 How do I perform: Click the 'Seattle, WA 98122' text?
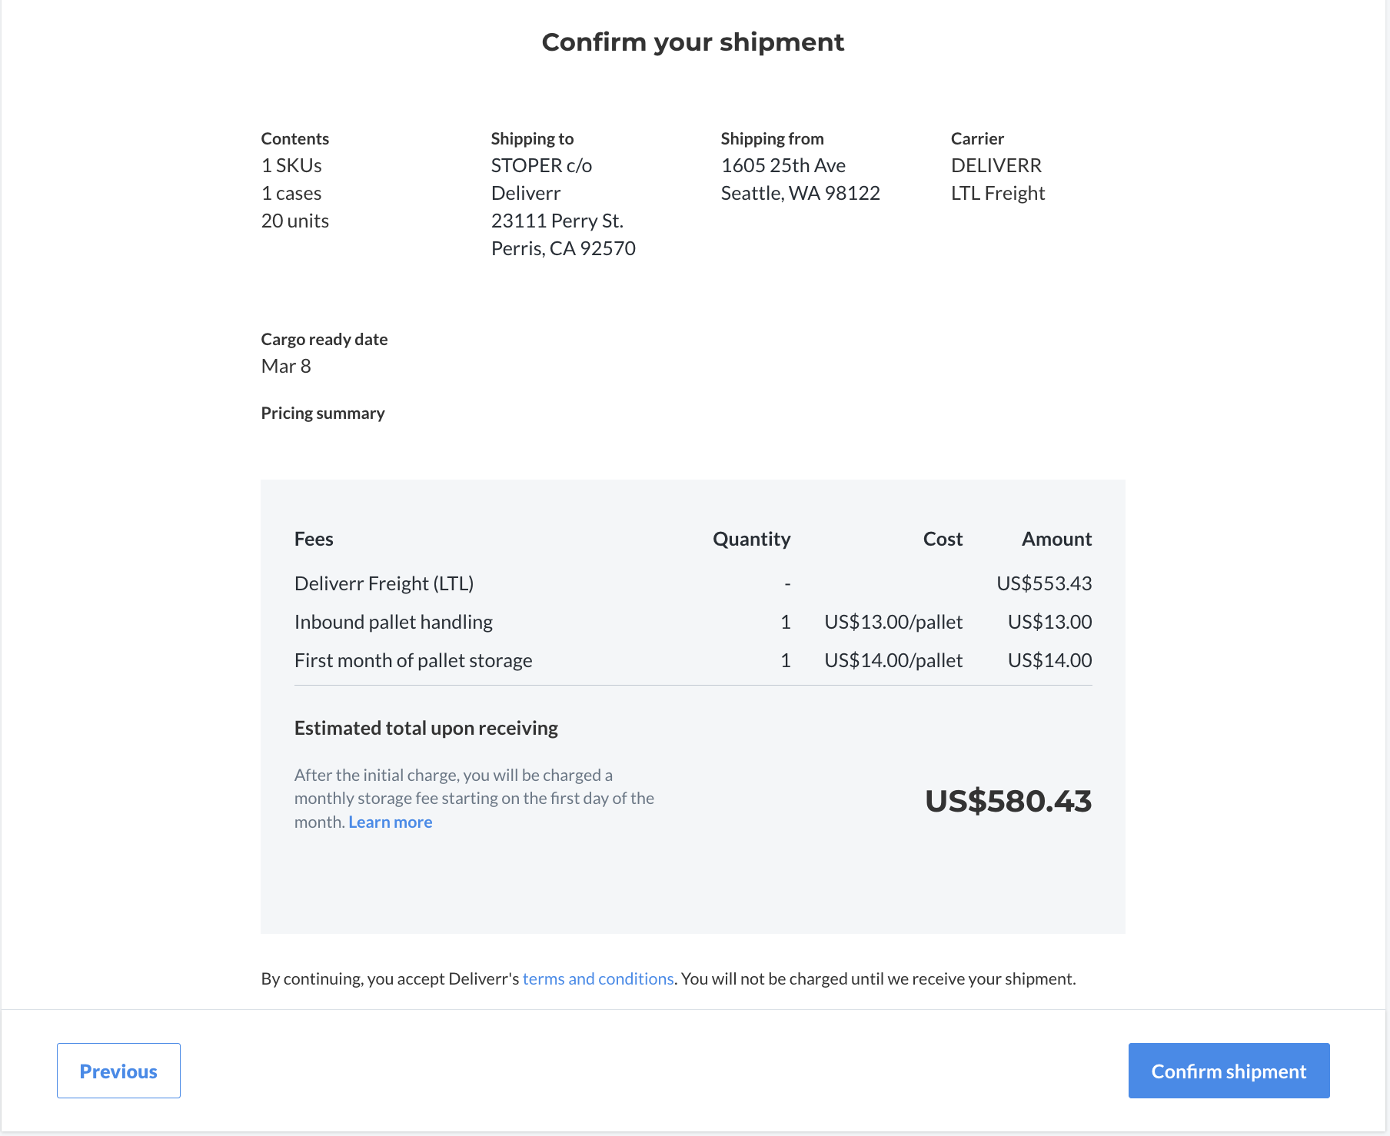800,193
